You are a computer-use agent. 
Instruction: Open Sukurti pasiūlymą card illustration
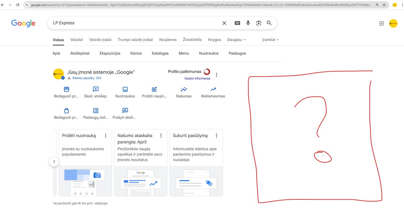(196, 181)
